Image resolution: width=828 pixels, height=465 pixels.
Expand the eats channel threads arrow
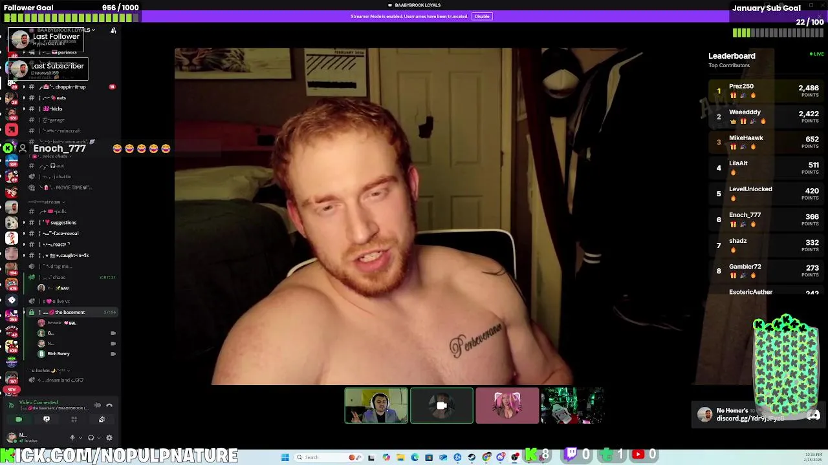pos(24,98)
